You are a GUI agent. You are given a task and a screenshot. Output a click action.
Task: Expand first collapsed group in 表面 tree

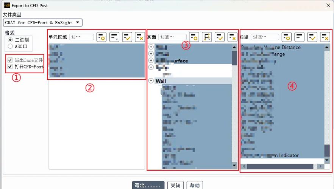151,47
